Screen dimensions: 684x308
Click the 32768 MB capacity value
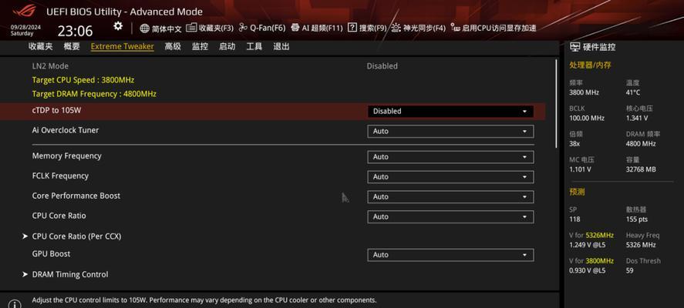click(640, 169)
